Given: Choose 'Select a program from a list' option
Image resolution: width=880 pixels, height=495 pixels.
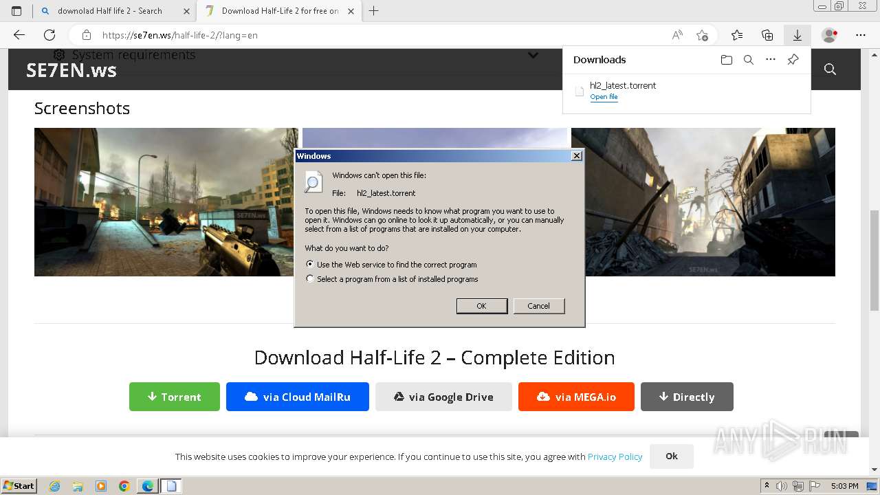Looking at the screenshot, I should (x=310, y=279).
